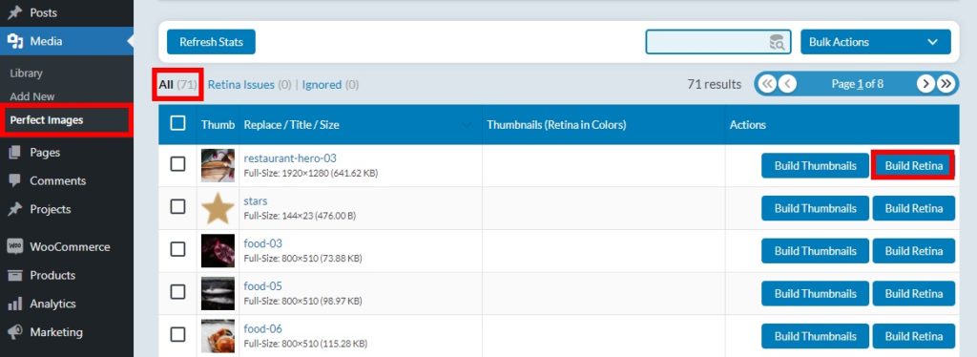This screenshot has width=977, height=357.
Task: Select the Ignored filter
Action: [330, 84]
